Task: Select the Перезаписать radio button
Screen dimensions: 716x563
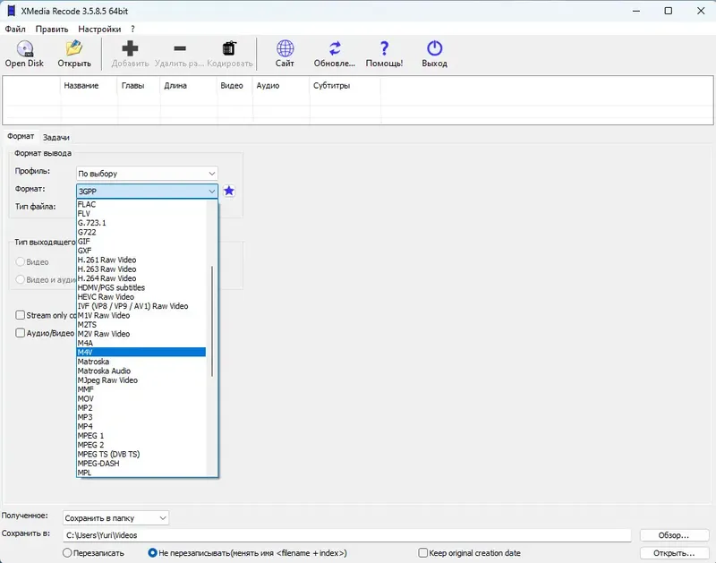Action: coord(67,552)
